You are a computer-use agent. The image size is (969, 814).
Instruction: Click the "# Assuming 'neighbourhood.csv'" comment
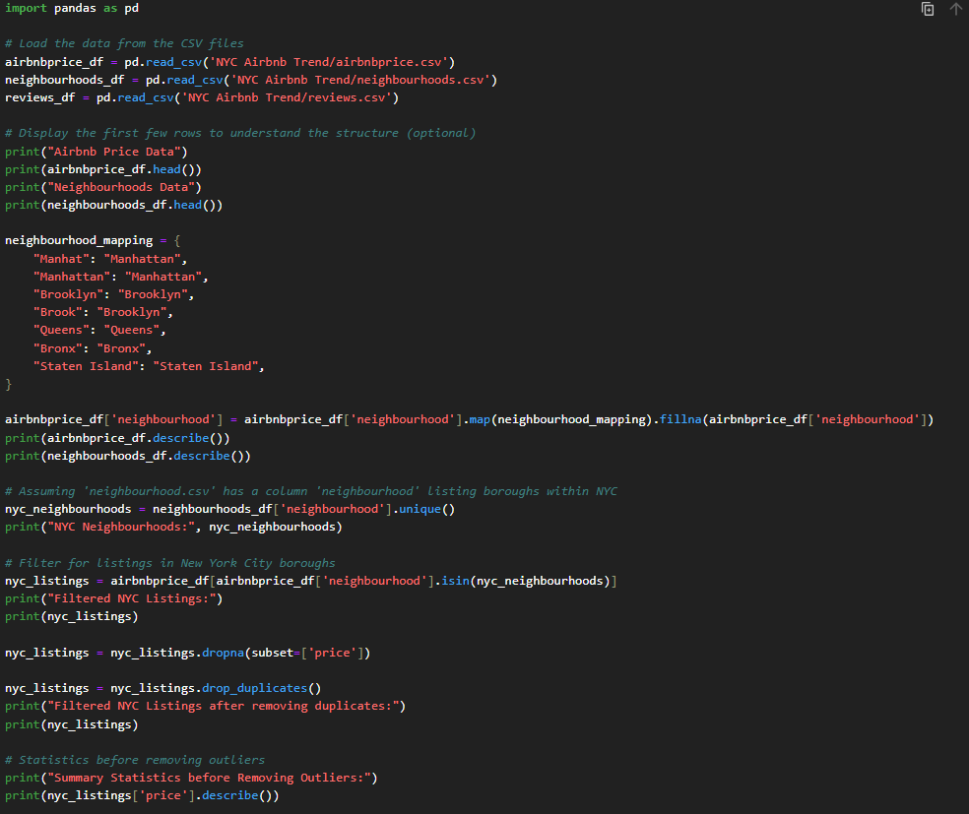pyautogui.click(x=311, y=491)
